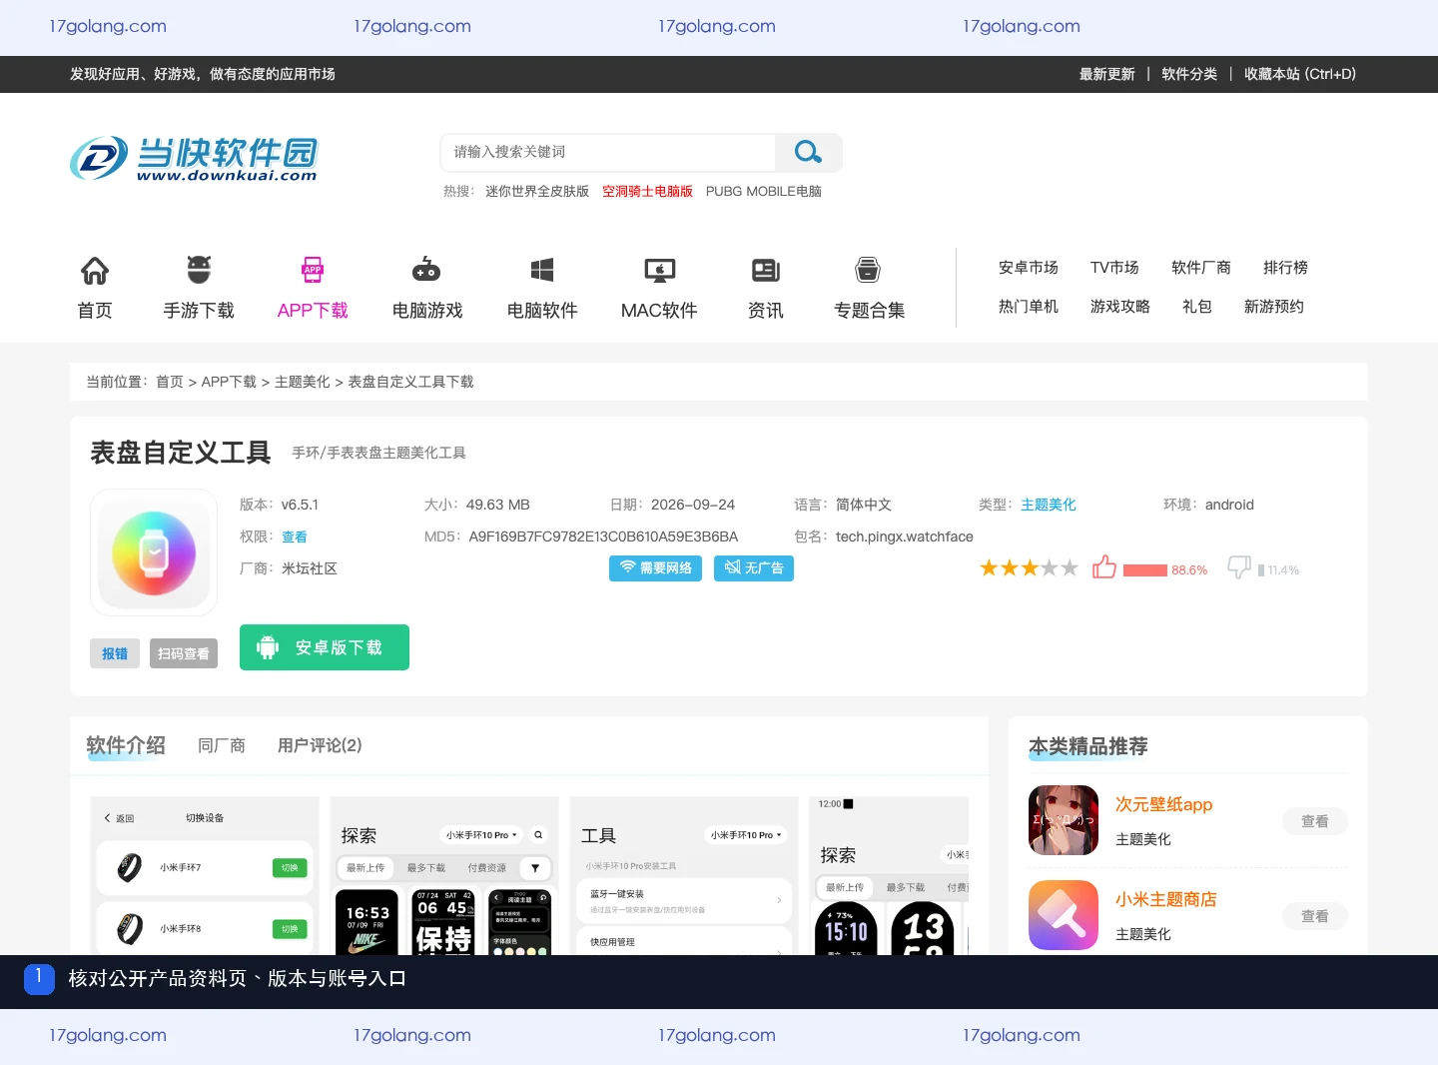Click the thumbs-up like icon

[1104, 566]
